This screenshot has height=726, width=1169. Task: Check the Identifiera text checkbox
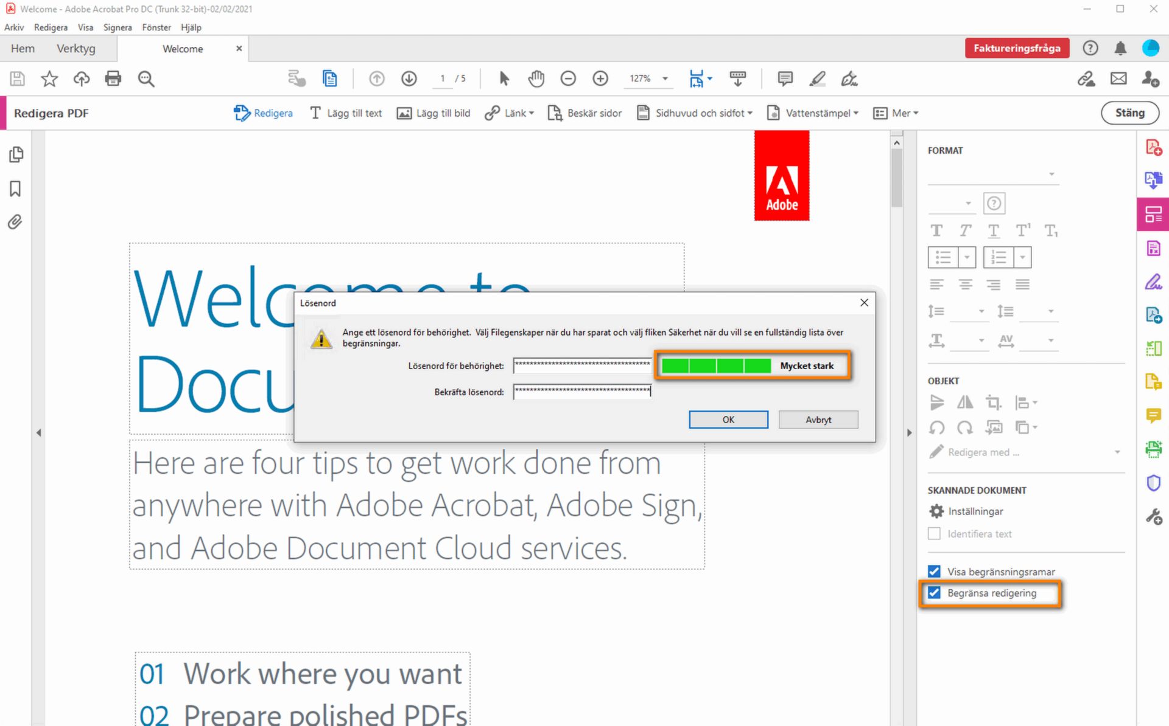coord(935,534)
